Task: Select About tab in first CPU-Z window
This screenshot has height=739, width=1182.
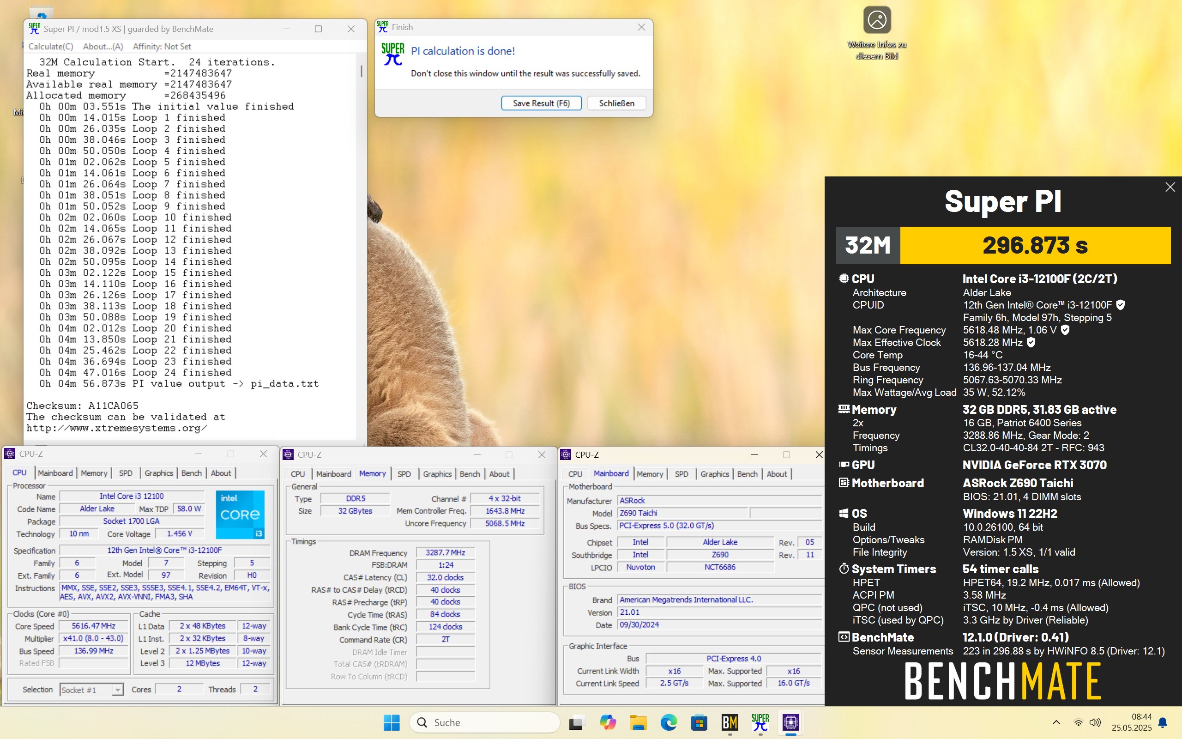Action: pos(221,473)
